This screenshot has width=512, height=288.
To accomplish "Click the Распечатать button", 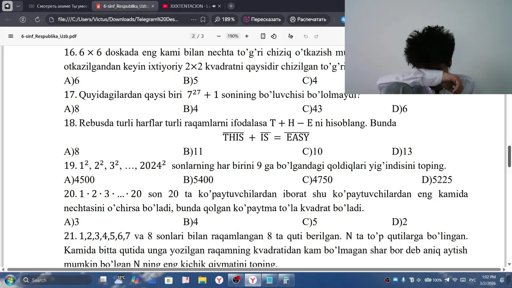I will point(308,19).
